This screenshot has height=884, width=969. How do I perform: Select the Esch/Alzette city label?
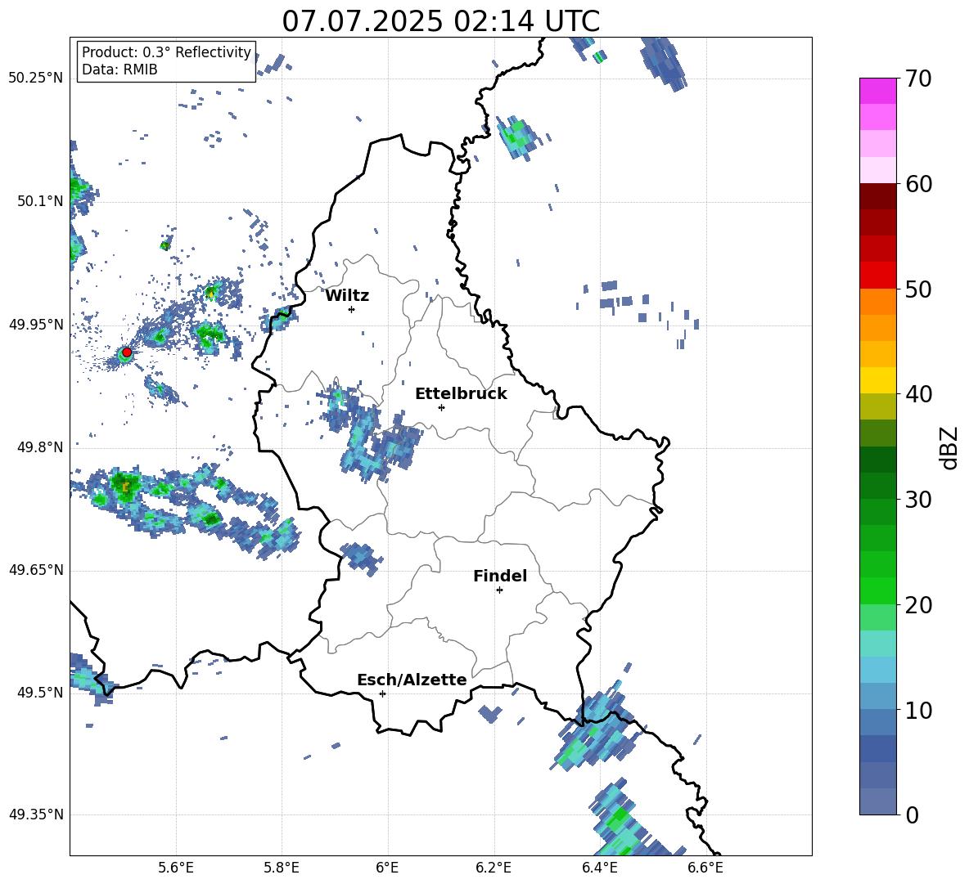pos(412,680)
